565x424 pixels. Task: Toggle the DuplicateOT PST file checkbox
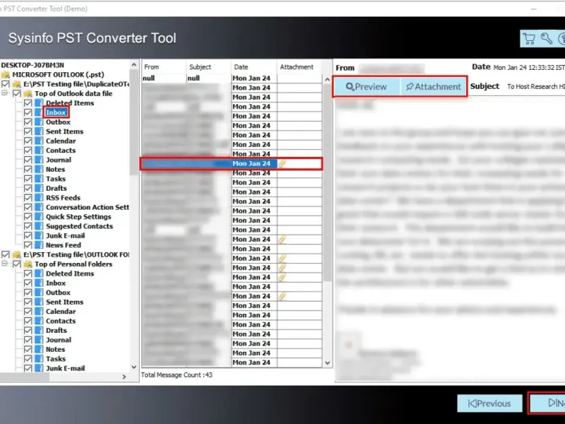[6, 84]
